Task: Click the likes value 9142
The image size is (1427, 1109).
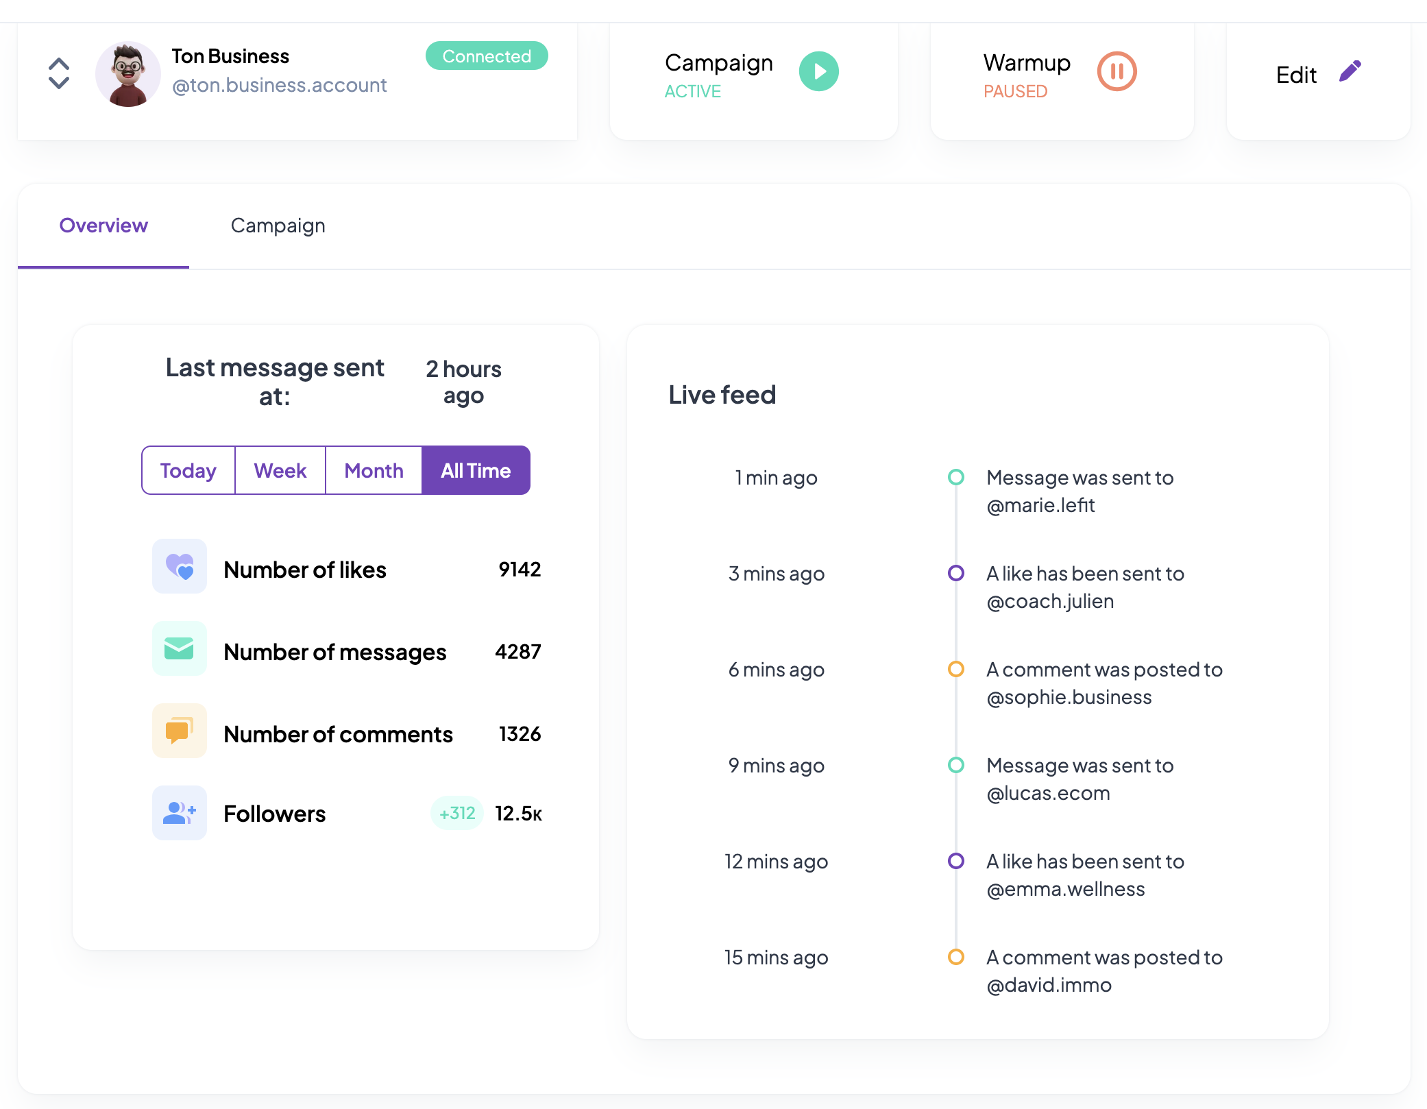Action: click(520, 570)
